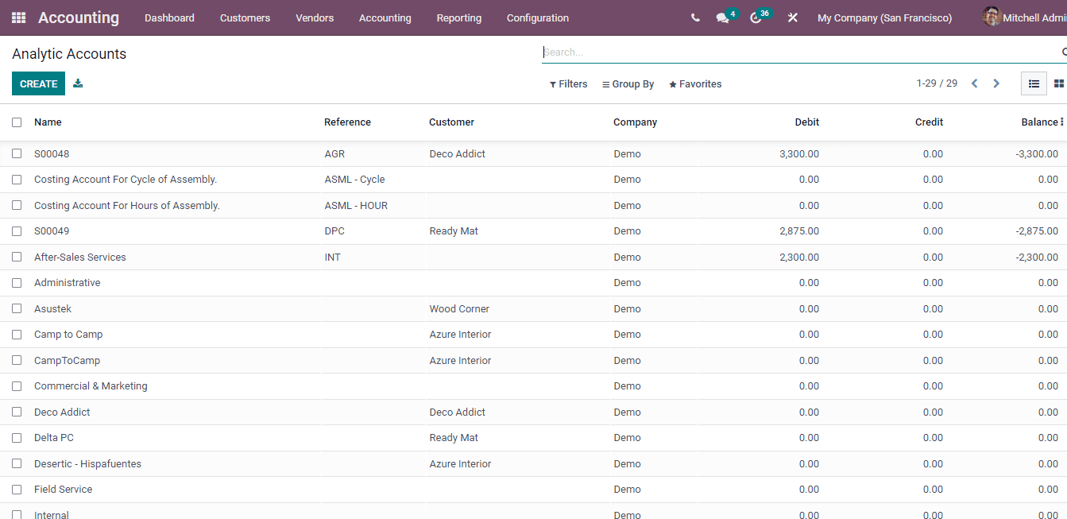
Task: Check the Administrative row checkbox
Action: (x=17, y=283)
